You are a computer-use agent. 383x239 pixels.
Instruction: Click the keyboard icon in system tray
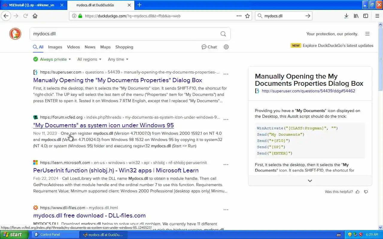pos(339,235)
